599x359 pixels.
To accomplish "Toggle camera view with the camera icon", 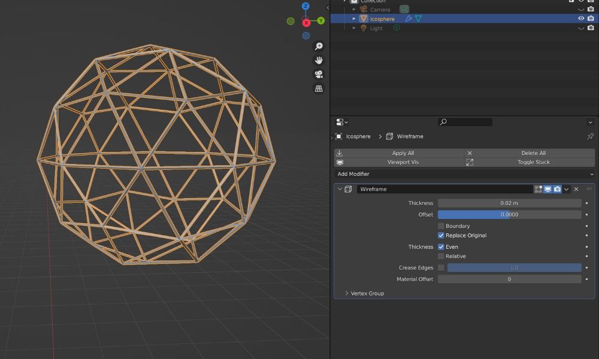I will point(319,75).
